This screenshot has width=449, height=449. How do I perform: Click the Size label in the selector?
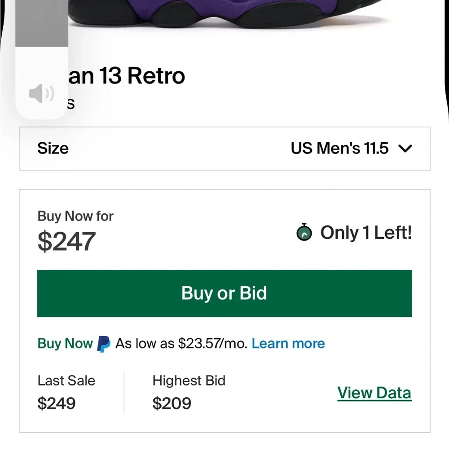(53, 149)
